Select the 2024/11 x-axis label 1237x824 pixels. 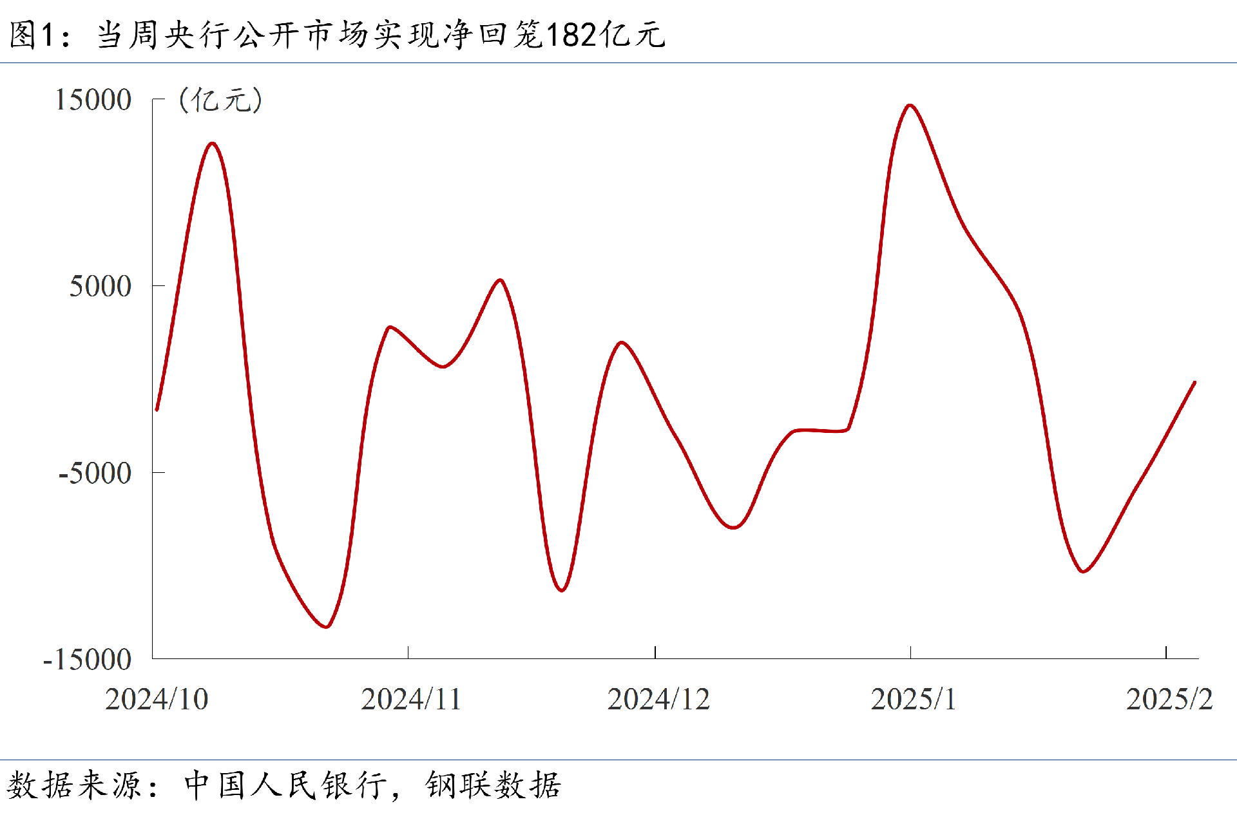tap(411, 700)
